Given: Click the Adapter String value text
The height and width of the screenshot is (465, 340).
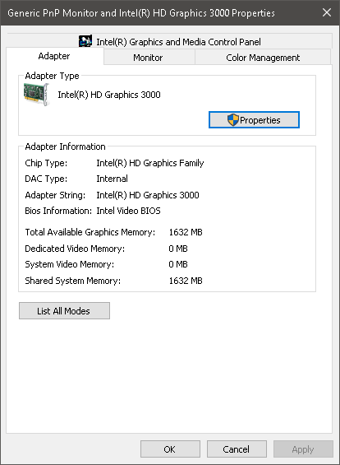Looking at the screenshot, I should pyautogui.click(x=148, y=195).
